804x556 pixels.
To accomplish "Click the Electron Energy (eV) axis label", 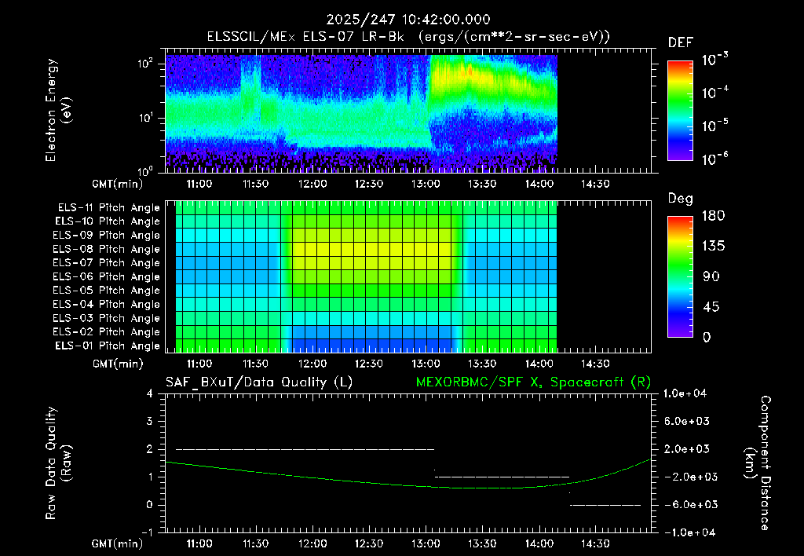I will (58, 110).
